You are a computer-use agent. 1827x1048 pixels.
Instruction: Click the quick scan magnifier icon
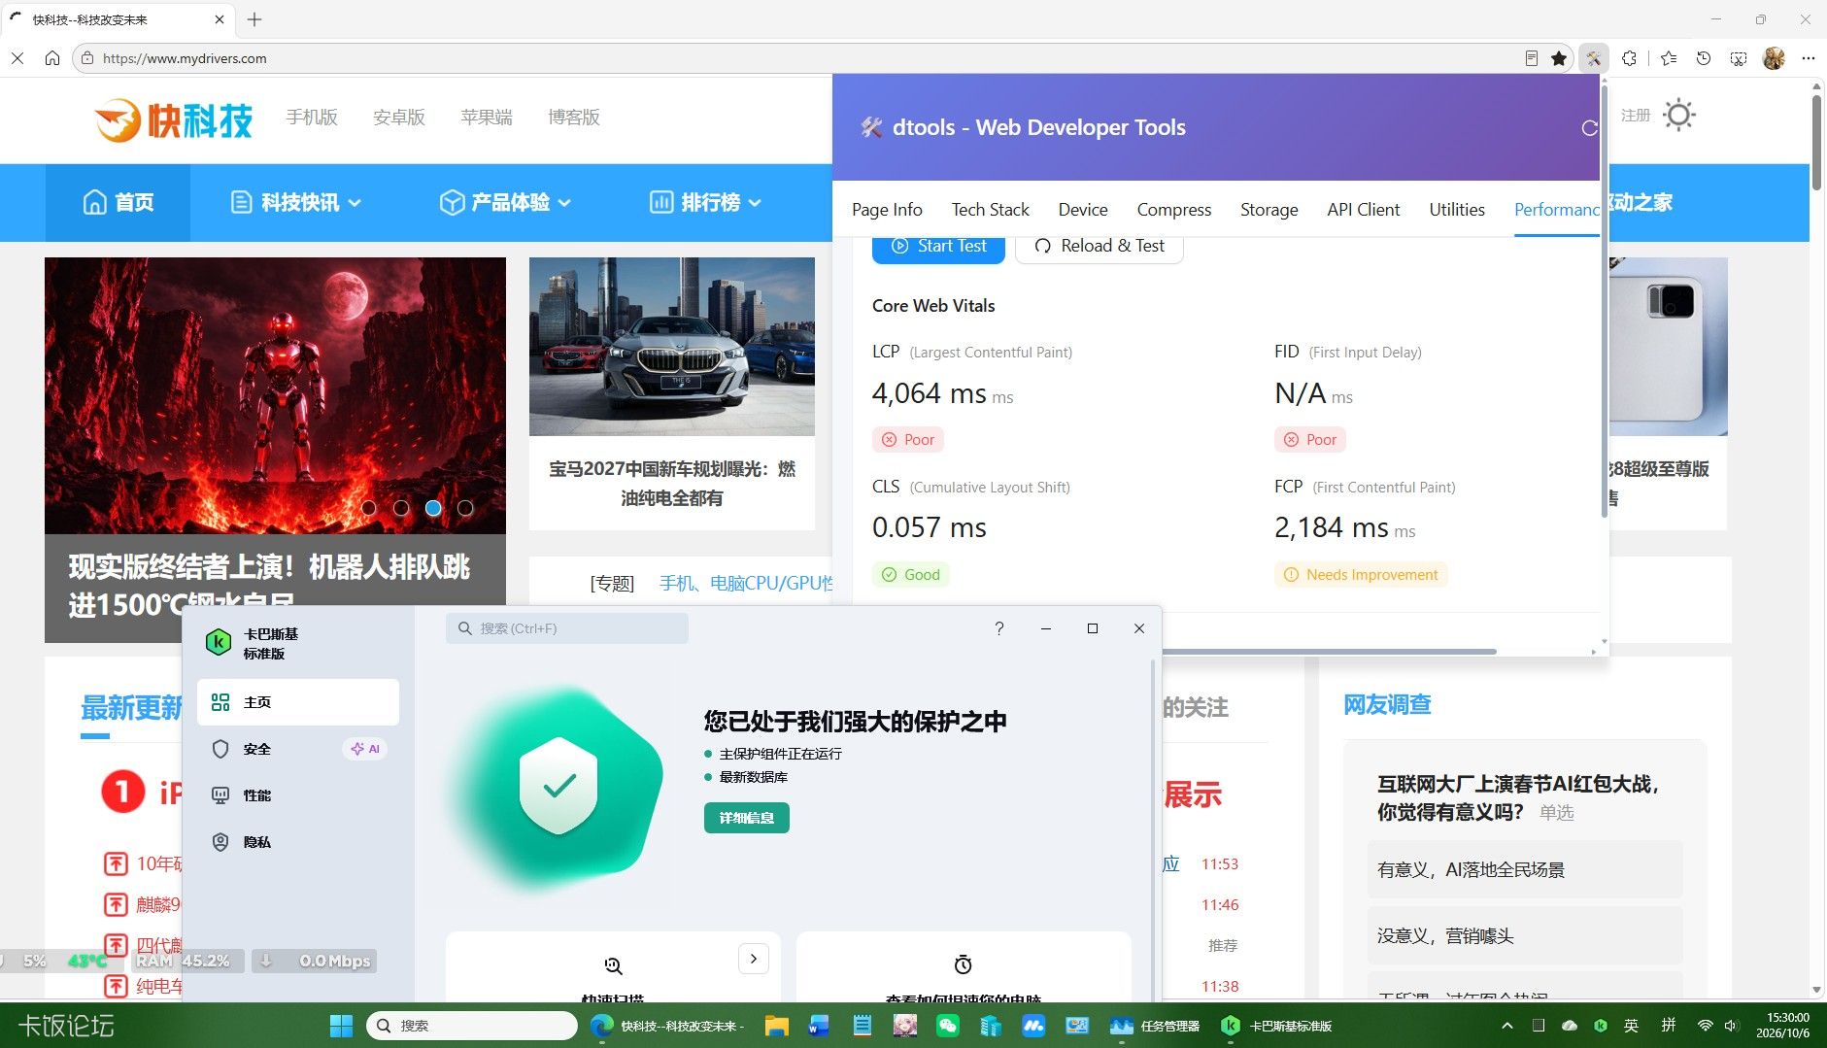tap(613, 964)
